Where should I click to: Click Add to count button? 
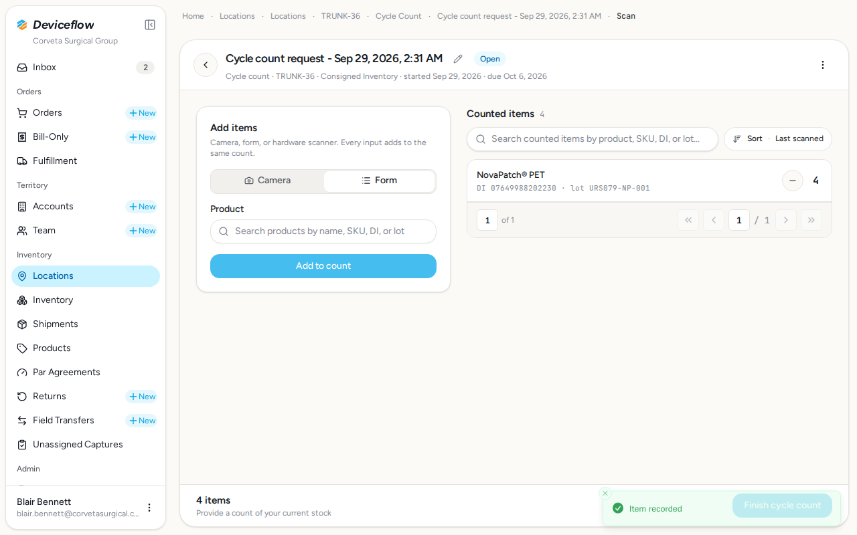coord(323,266)
